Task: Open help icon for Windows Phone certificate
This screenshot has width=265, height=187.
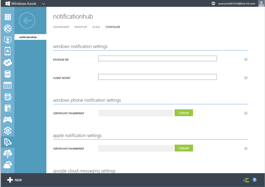Action: coord(246,113)
